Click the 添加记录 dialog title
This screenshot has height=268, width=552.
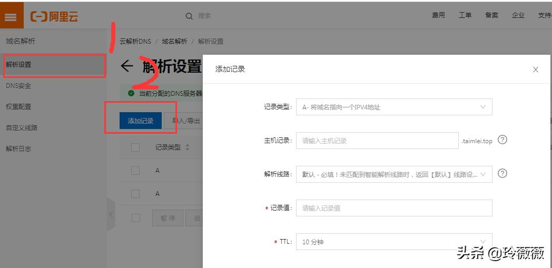pos(230,70)
